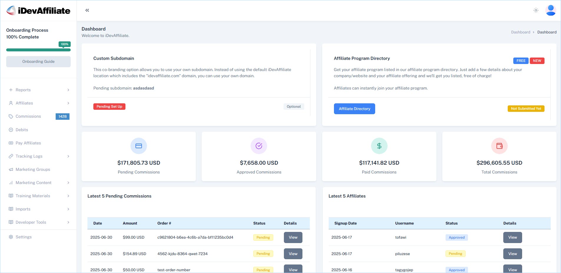View the $99.00 USD commission details
This screenshot has width=561, height=273.
coord(293,237)
